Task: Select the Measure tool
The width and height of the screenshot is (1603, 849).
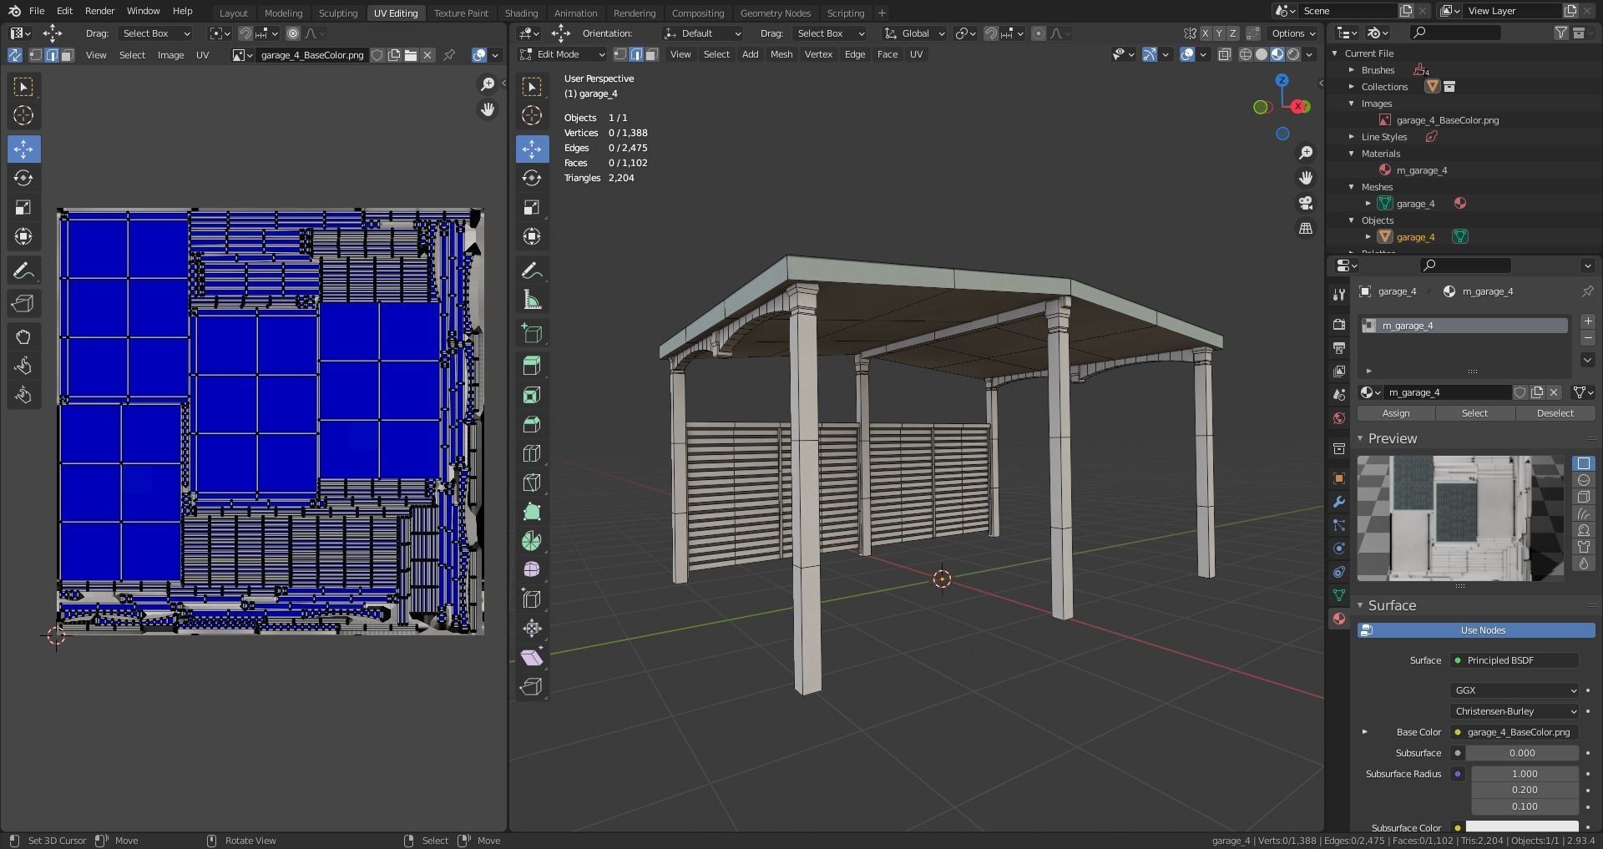Action: click(532, 300)
